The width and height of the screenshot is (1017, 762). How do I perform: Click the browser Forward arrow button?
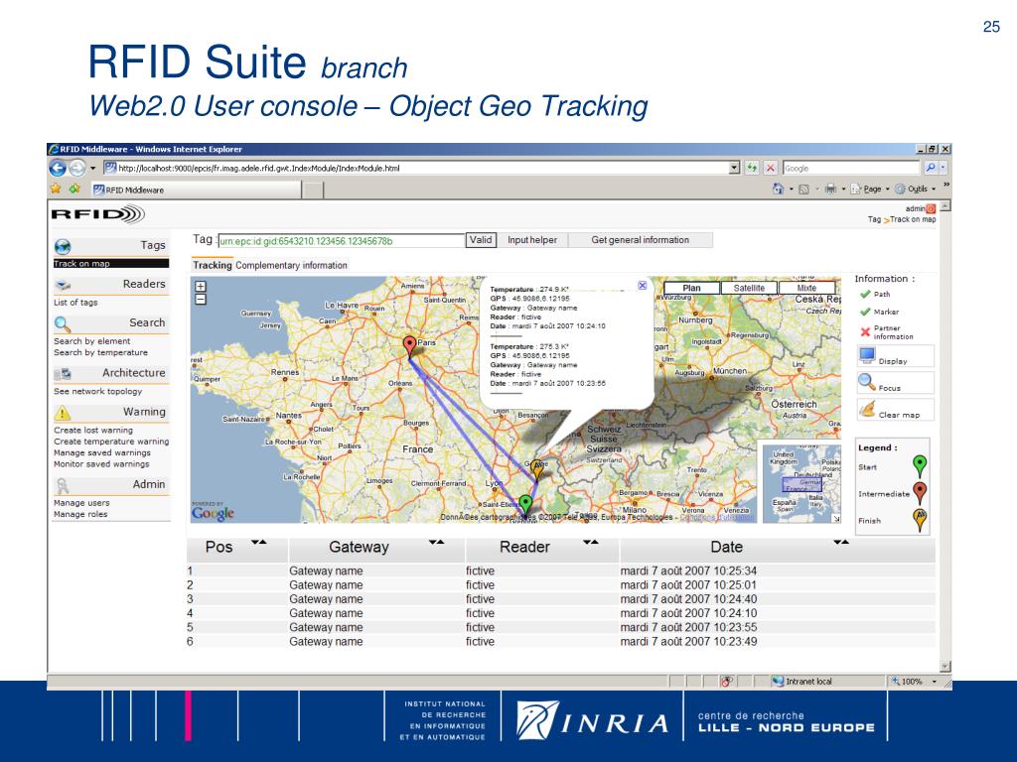77,168
